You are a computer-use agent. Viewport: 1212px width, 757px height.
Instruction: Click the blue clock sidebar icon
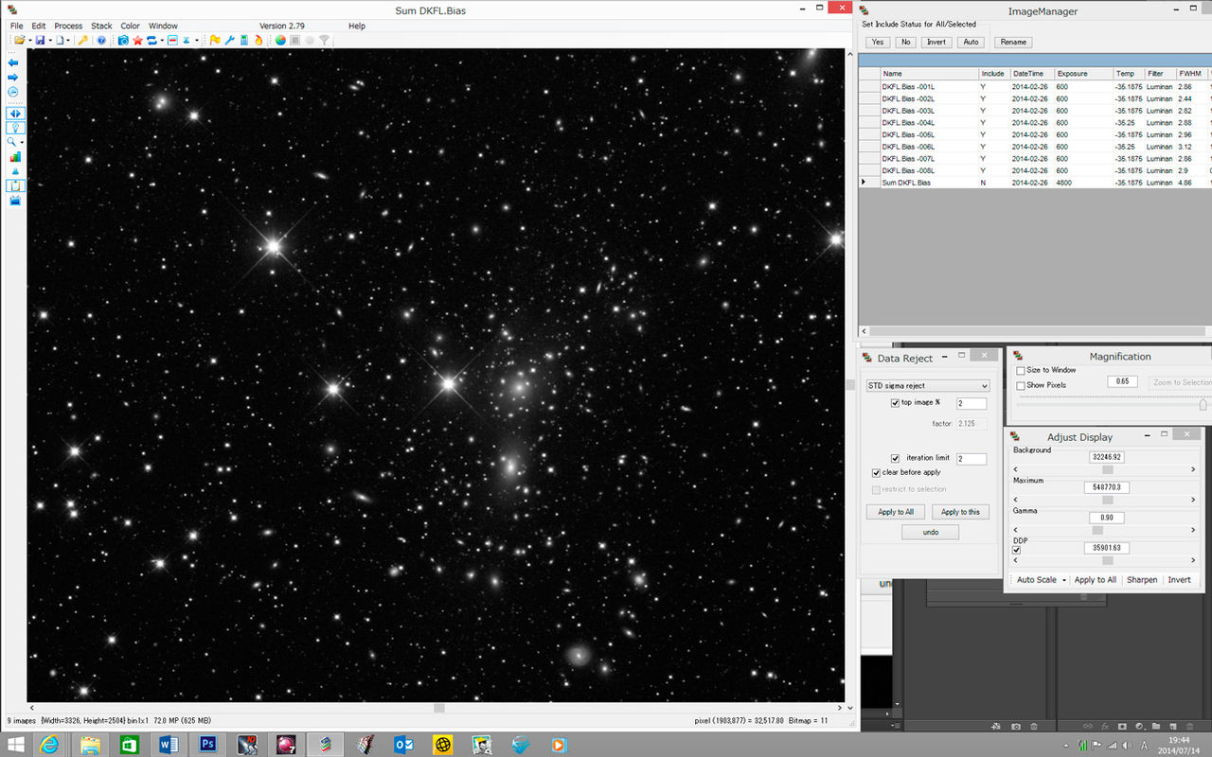pyautogui.click(x=13, y=92)
